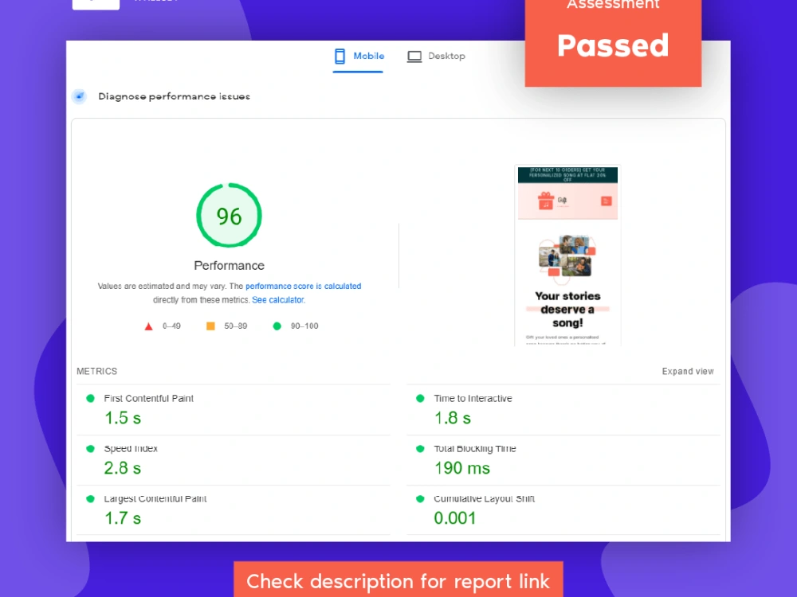The image size is (797, 597).
Task: Click the 96 performance score gauge
Action: (230, 216)
